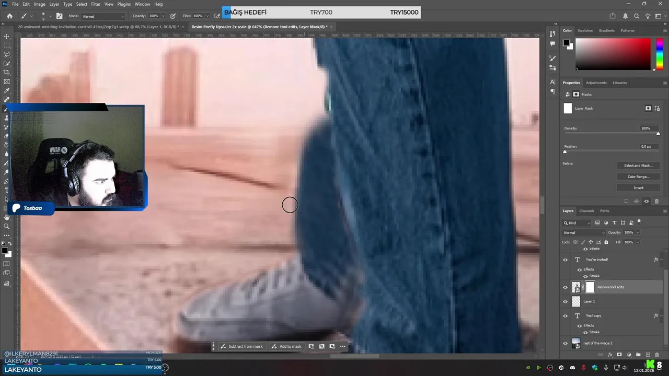
Task: Click Add layer mask icon in Layers
Action: tap(619, 355)
